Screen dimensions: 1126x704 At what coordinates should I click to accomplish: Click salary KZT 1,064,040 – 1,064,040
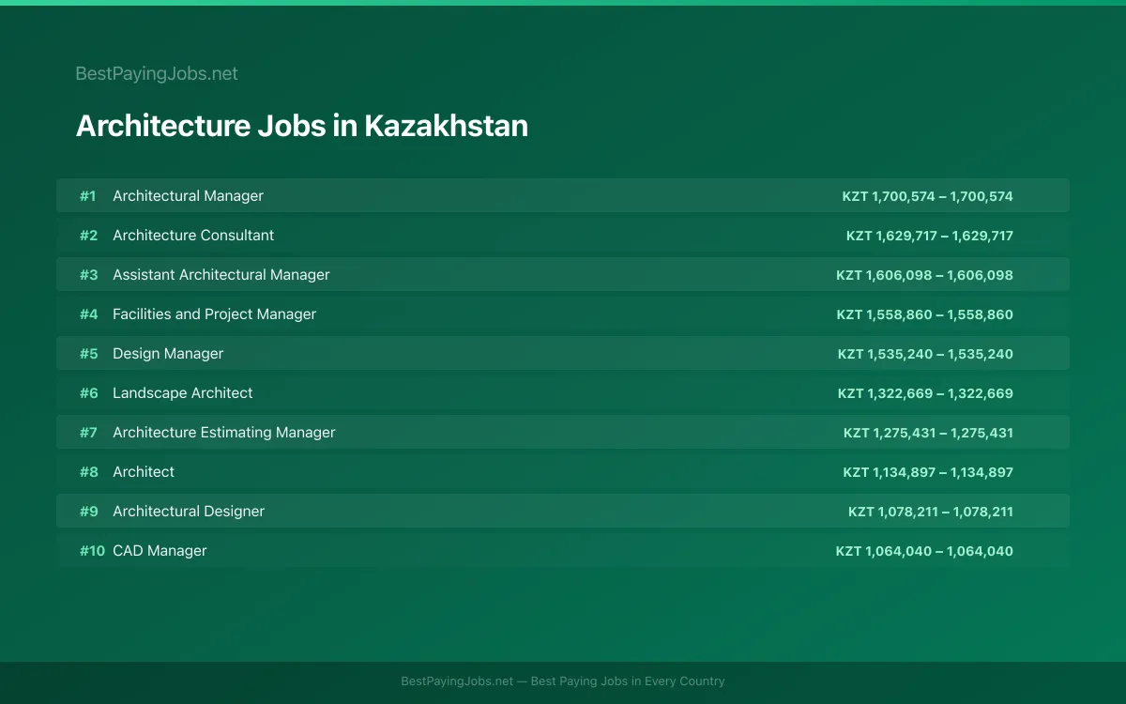click(924, 551)
